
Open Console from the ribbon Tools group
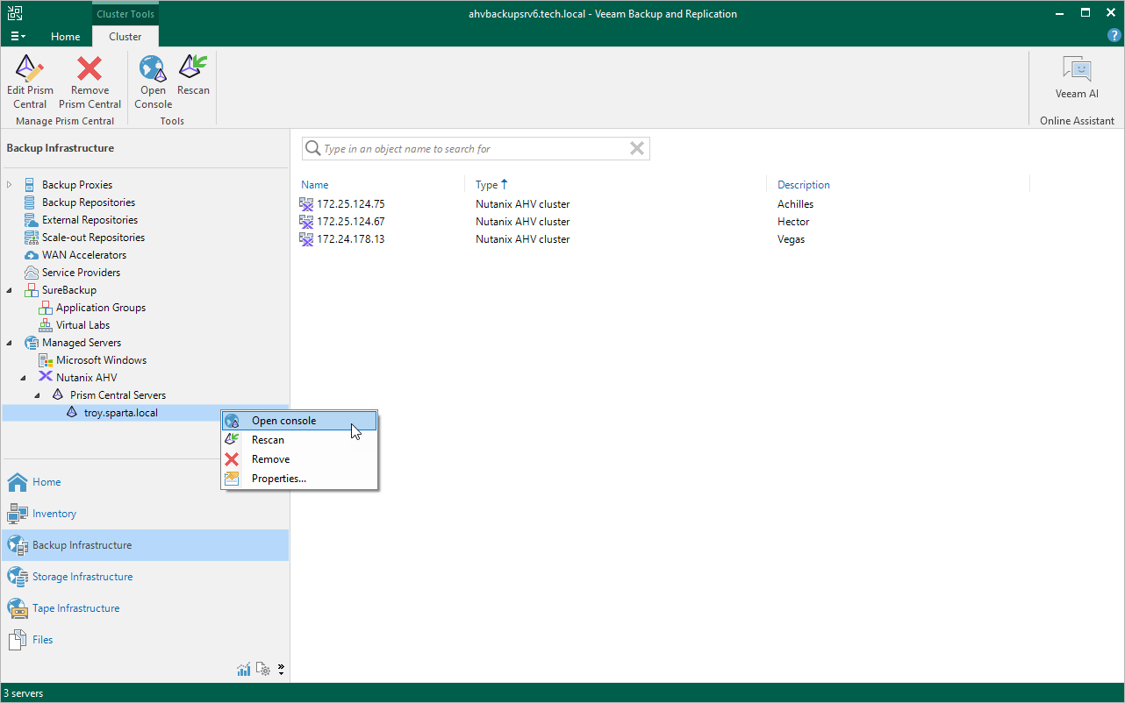coord(154,82)
